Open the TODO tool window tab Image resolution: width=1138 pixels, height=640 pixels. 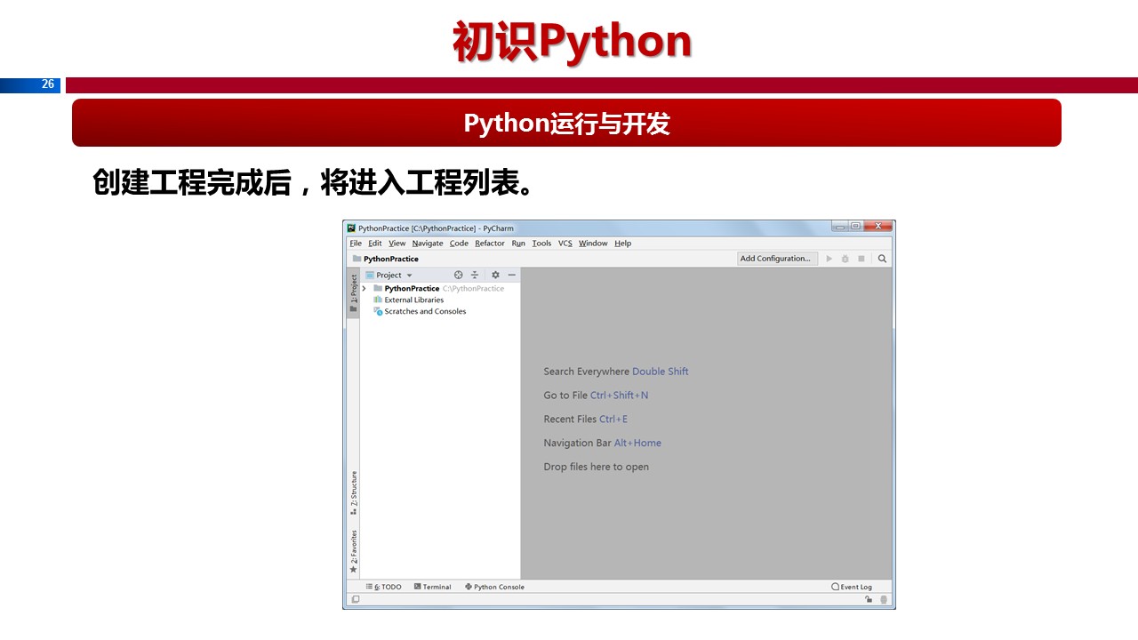pos(384,587)
